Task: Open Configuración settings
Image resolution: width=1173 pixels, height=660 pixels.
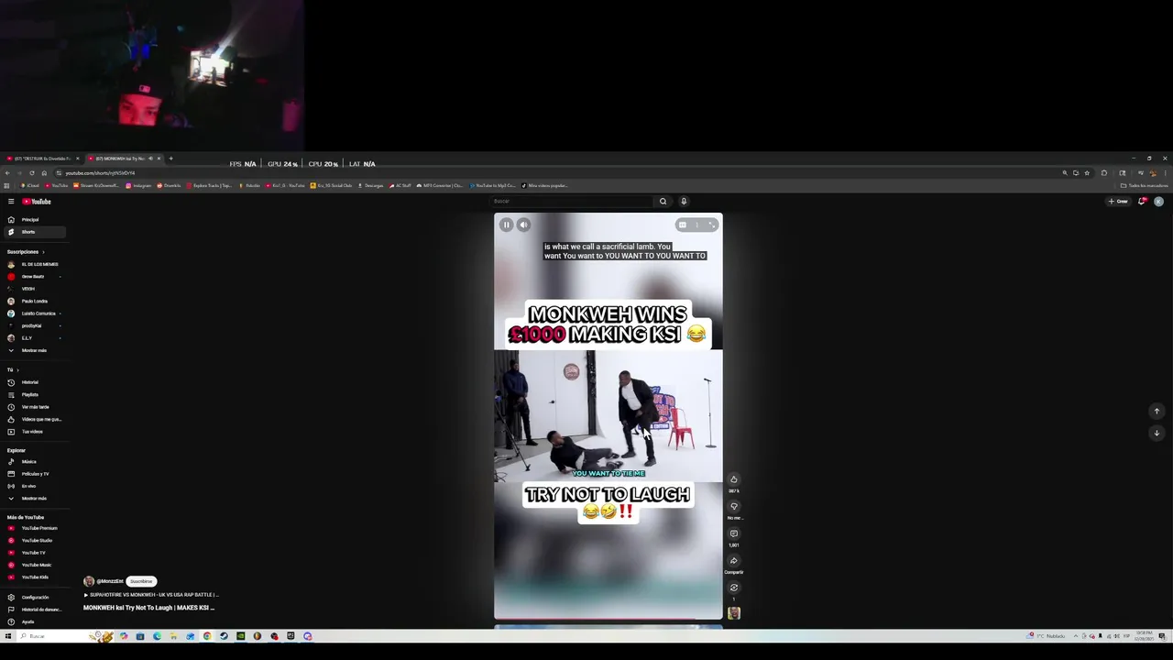Action: (x=34, y=598)
